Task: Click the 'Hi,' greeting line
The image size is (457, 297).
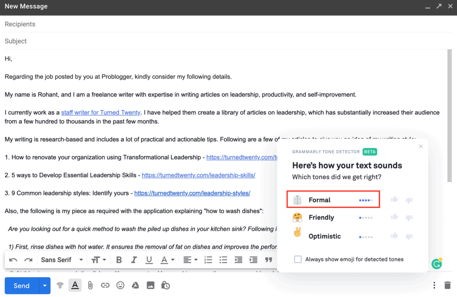Action: [8, 59]
